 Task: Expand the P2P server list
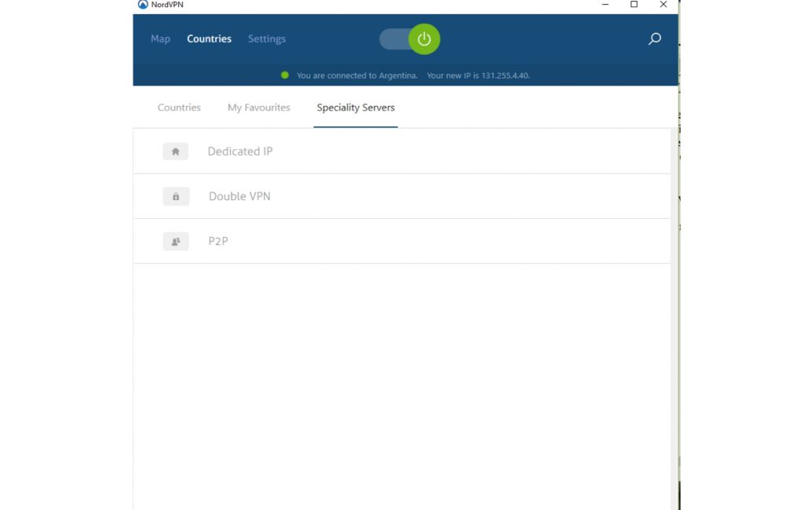pos(218,242)
